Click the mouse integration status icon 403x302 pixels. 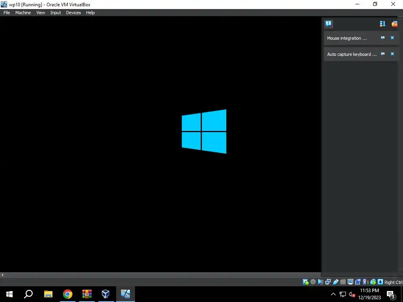[x=373, y=282]
